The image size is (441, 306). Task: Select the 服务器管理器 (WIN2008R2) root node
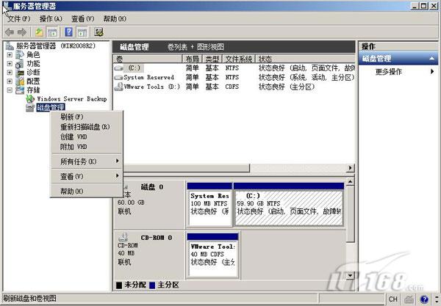(x=56, y=45)
